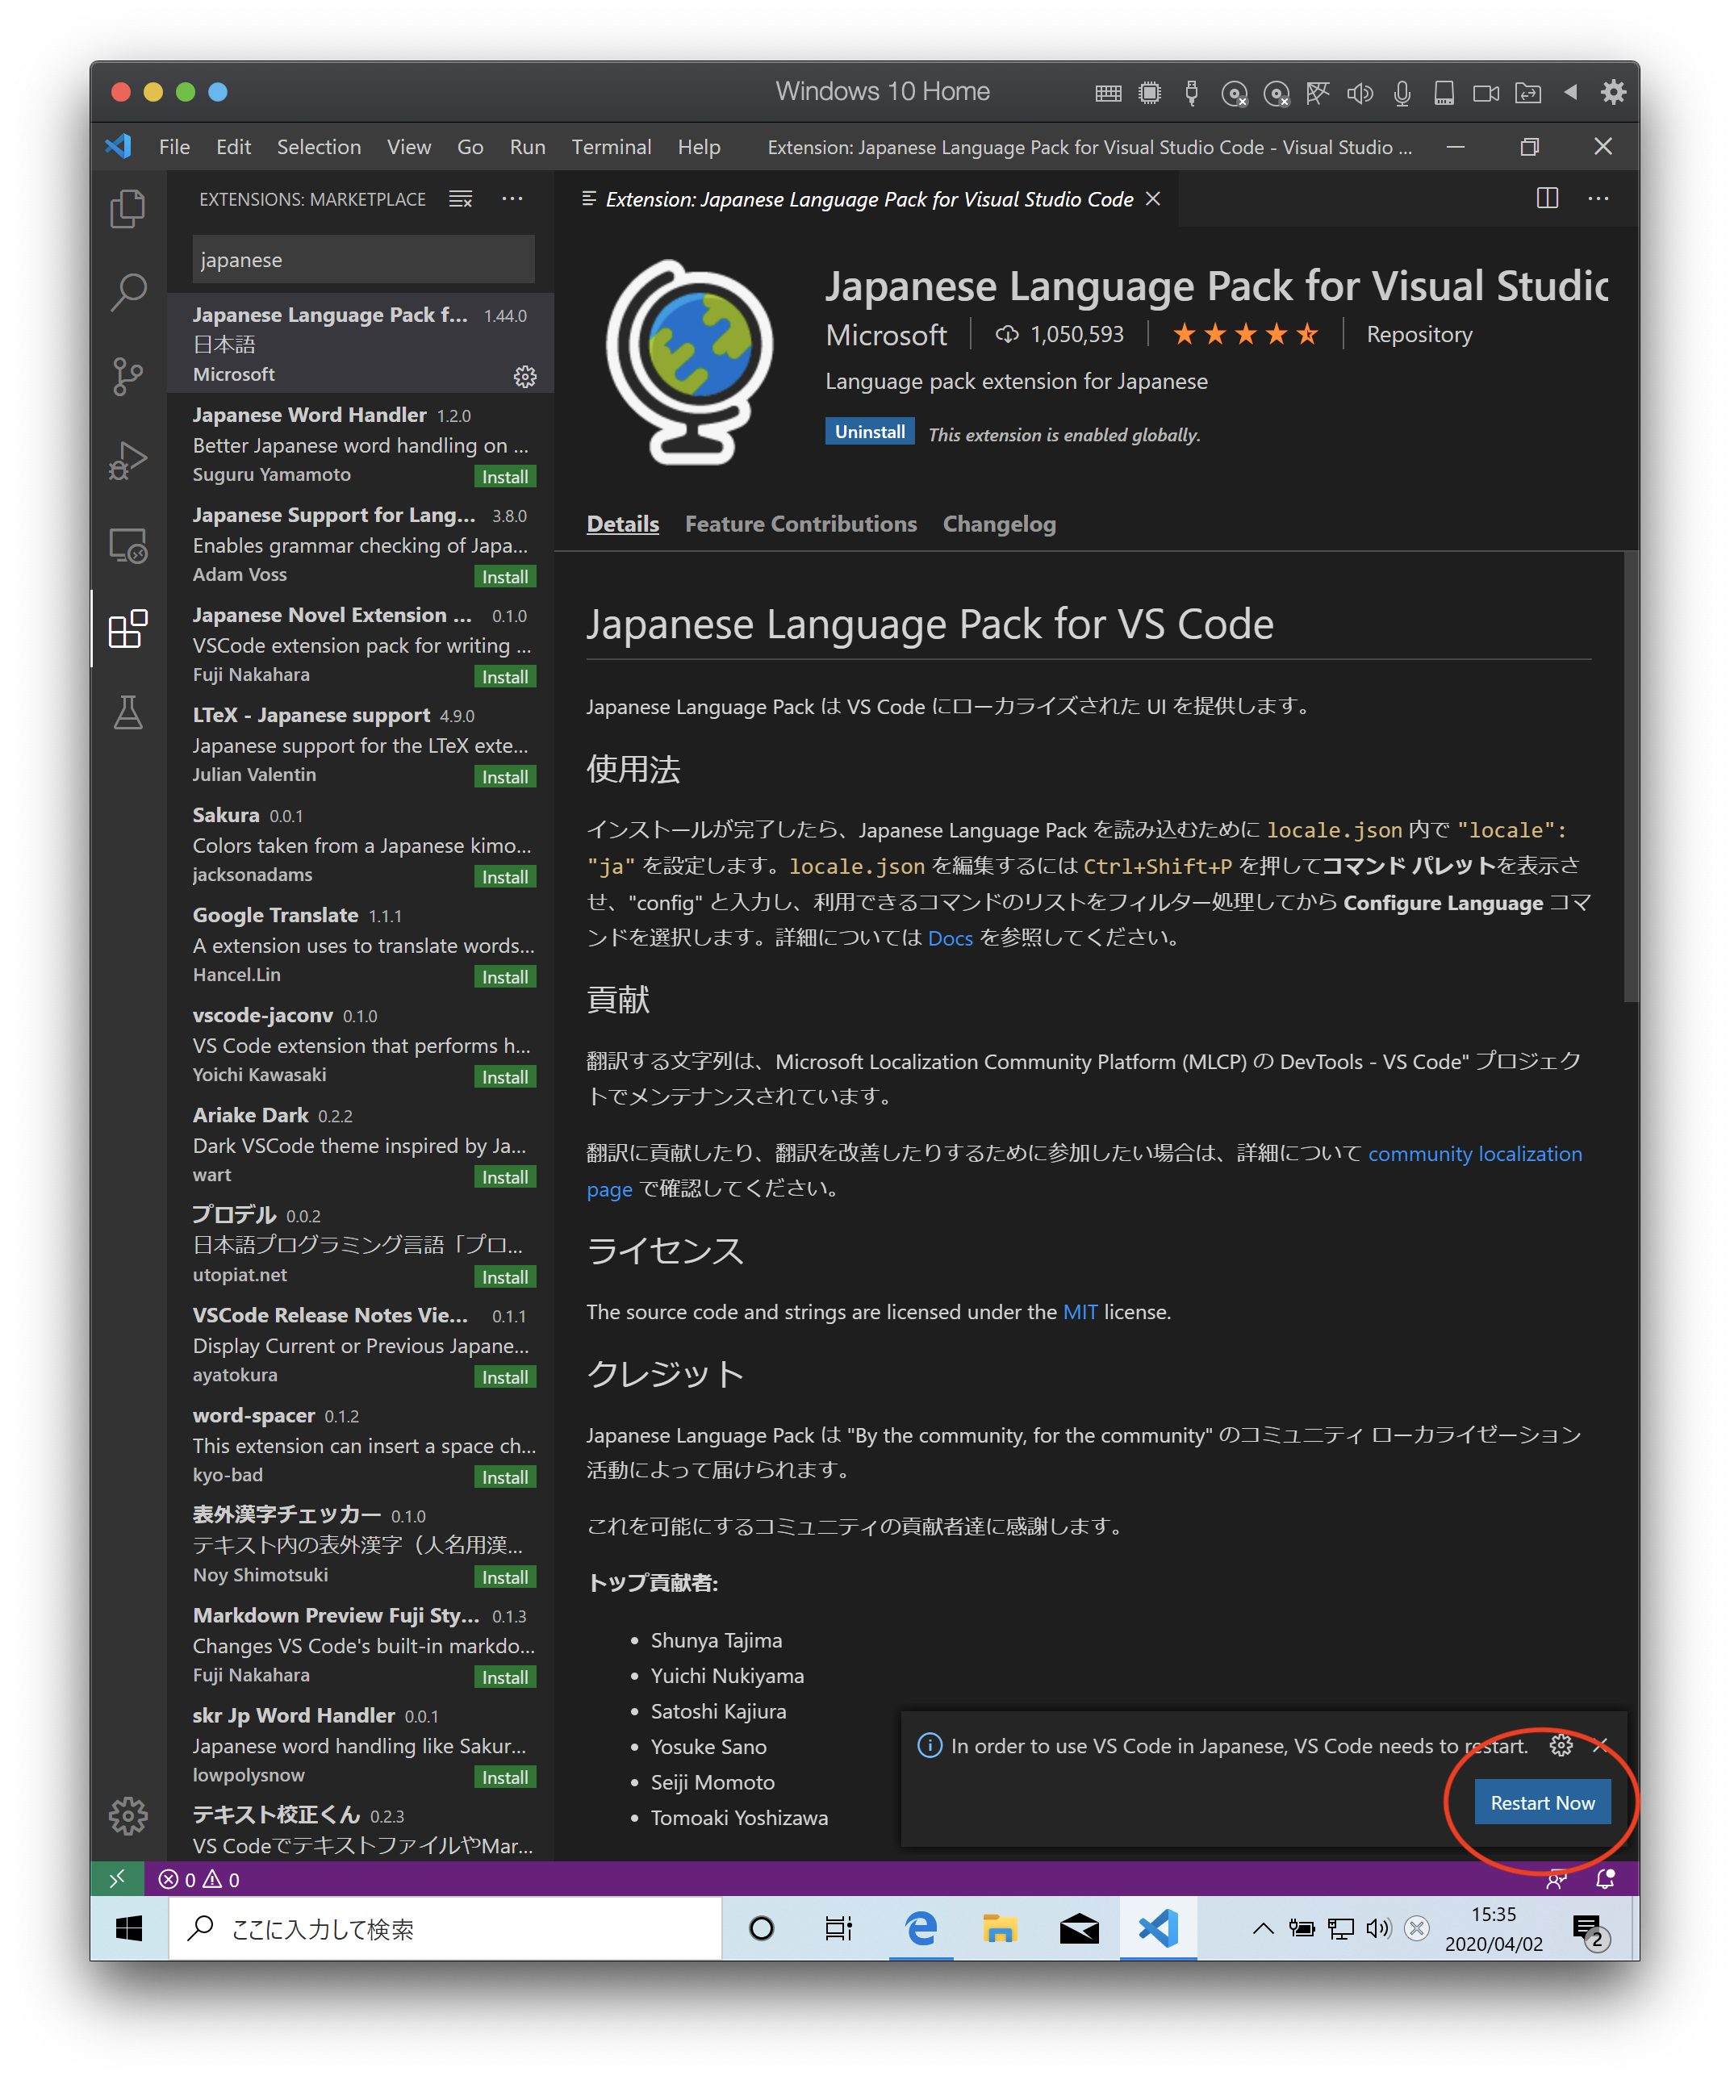
Task: Split the editor to the right
Action: (1547, 198)
